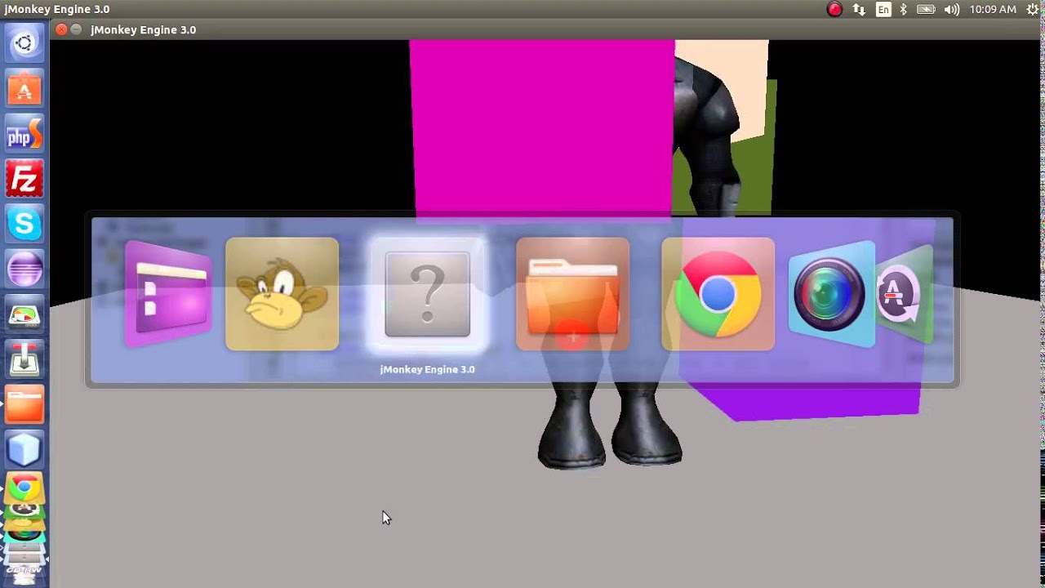Open the USB installer launcher icon
The height and width of the screenshot is (588, 1045).
pyautogui.click(x=24, y=359)
